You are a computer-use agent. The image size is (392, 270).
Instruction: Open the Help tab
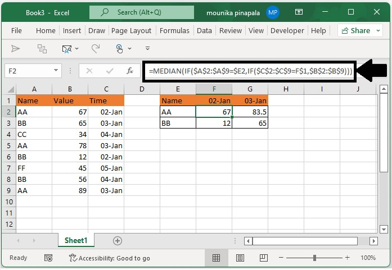coord(318,31)
